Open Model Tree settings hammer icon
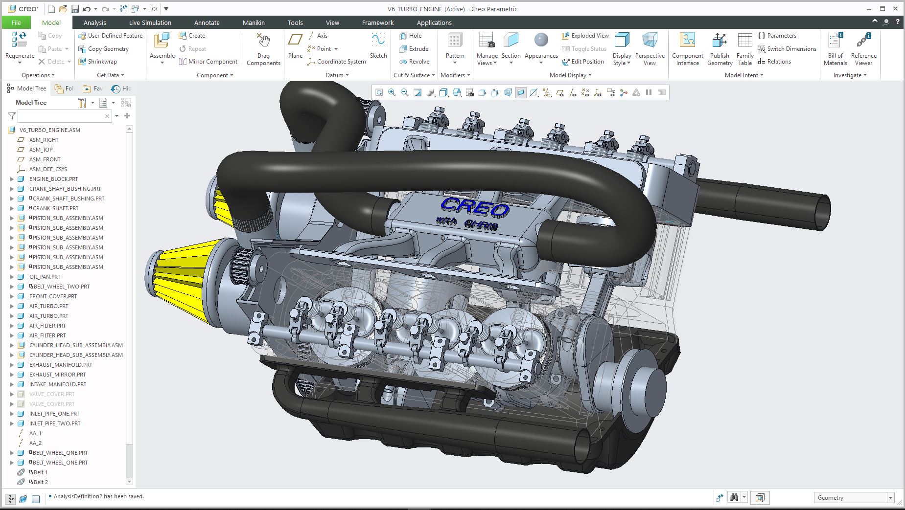 pyautogui.click(x=82, y=103)
